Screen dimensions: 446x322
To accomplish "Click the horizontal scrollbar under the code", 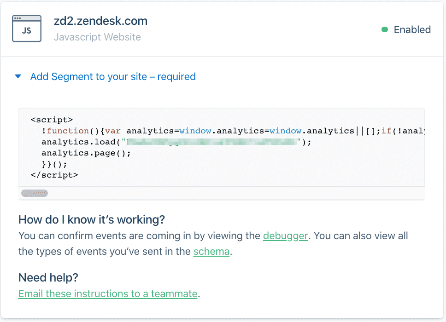I will 34,193.
